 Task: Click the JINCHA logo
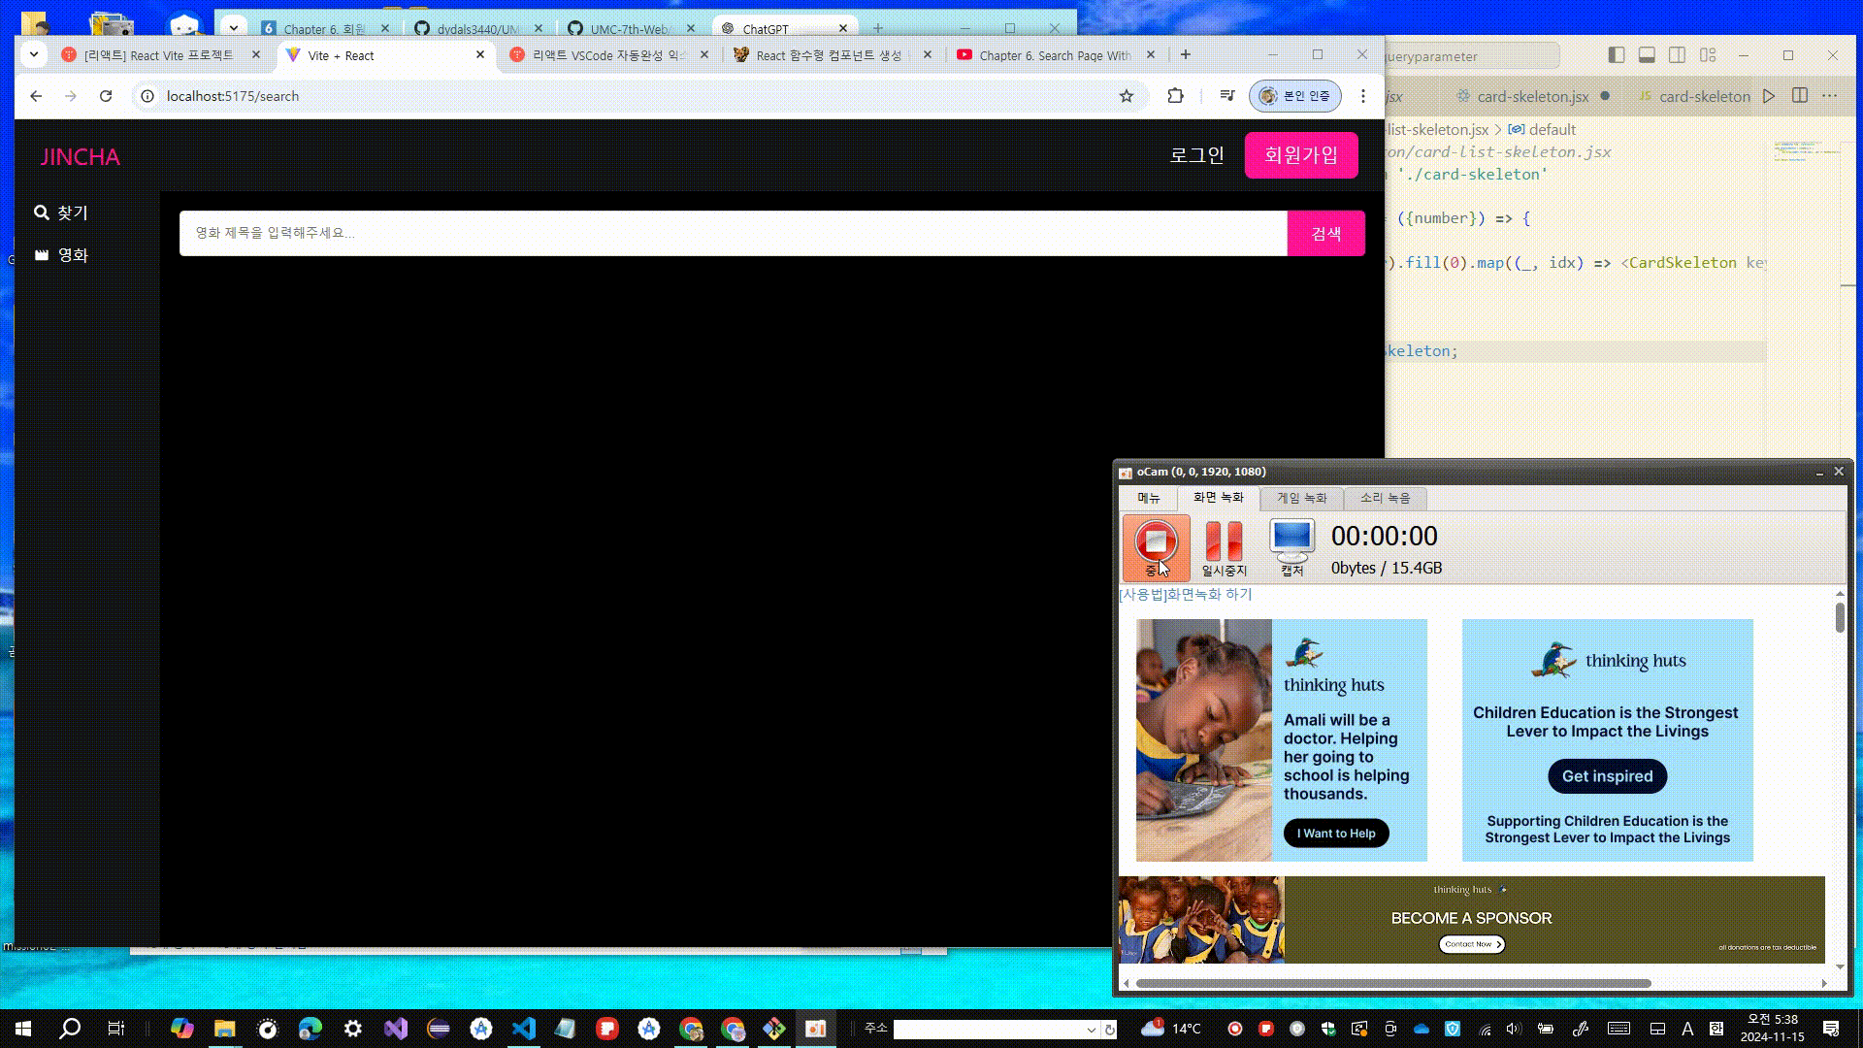[x=80, y=157]
